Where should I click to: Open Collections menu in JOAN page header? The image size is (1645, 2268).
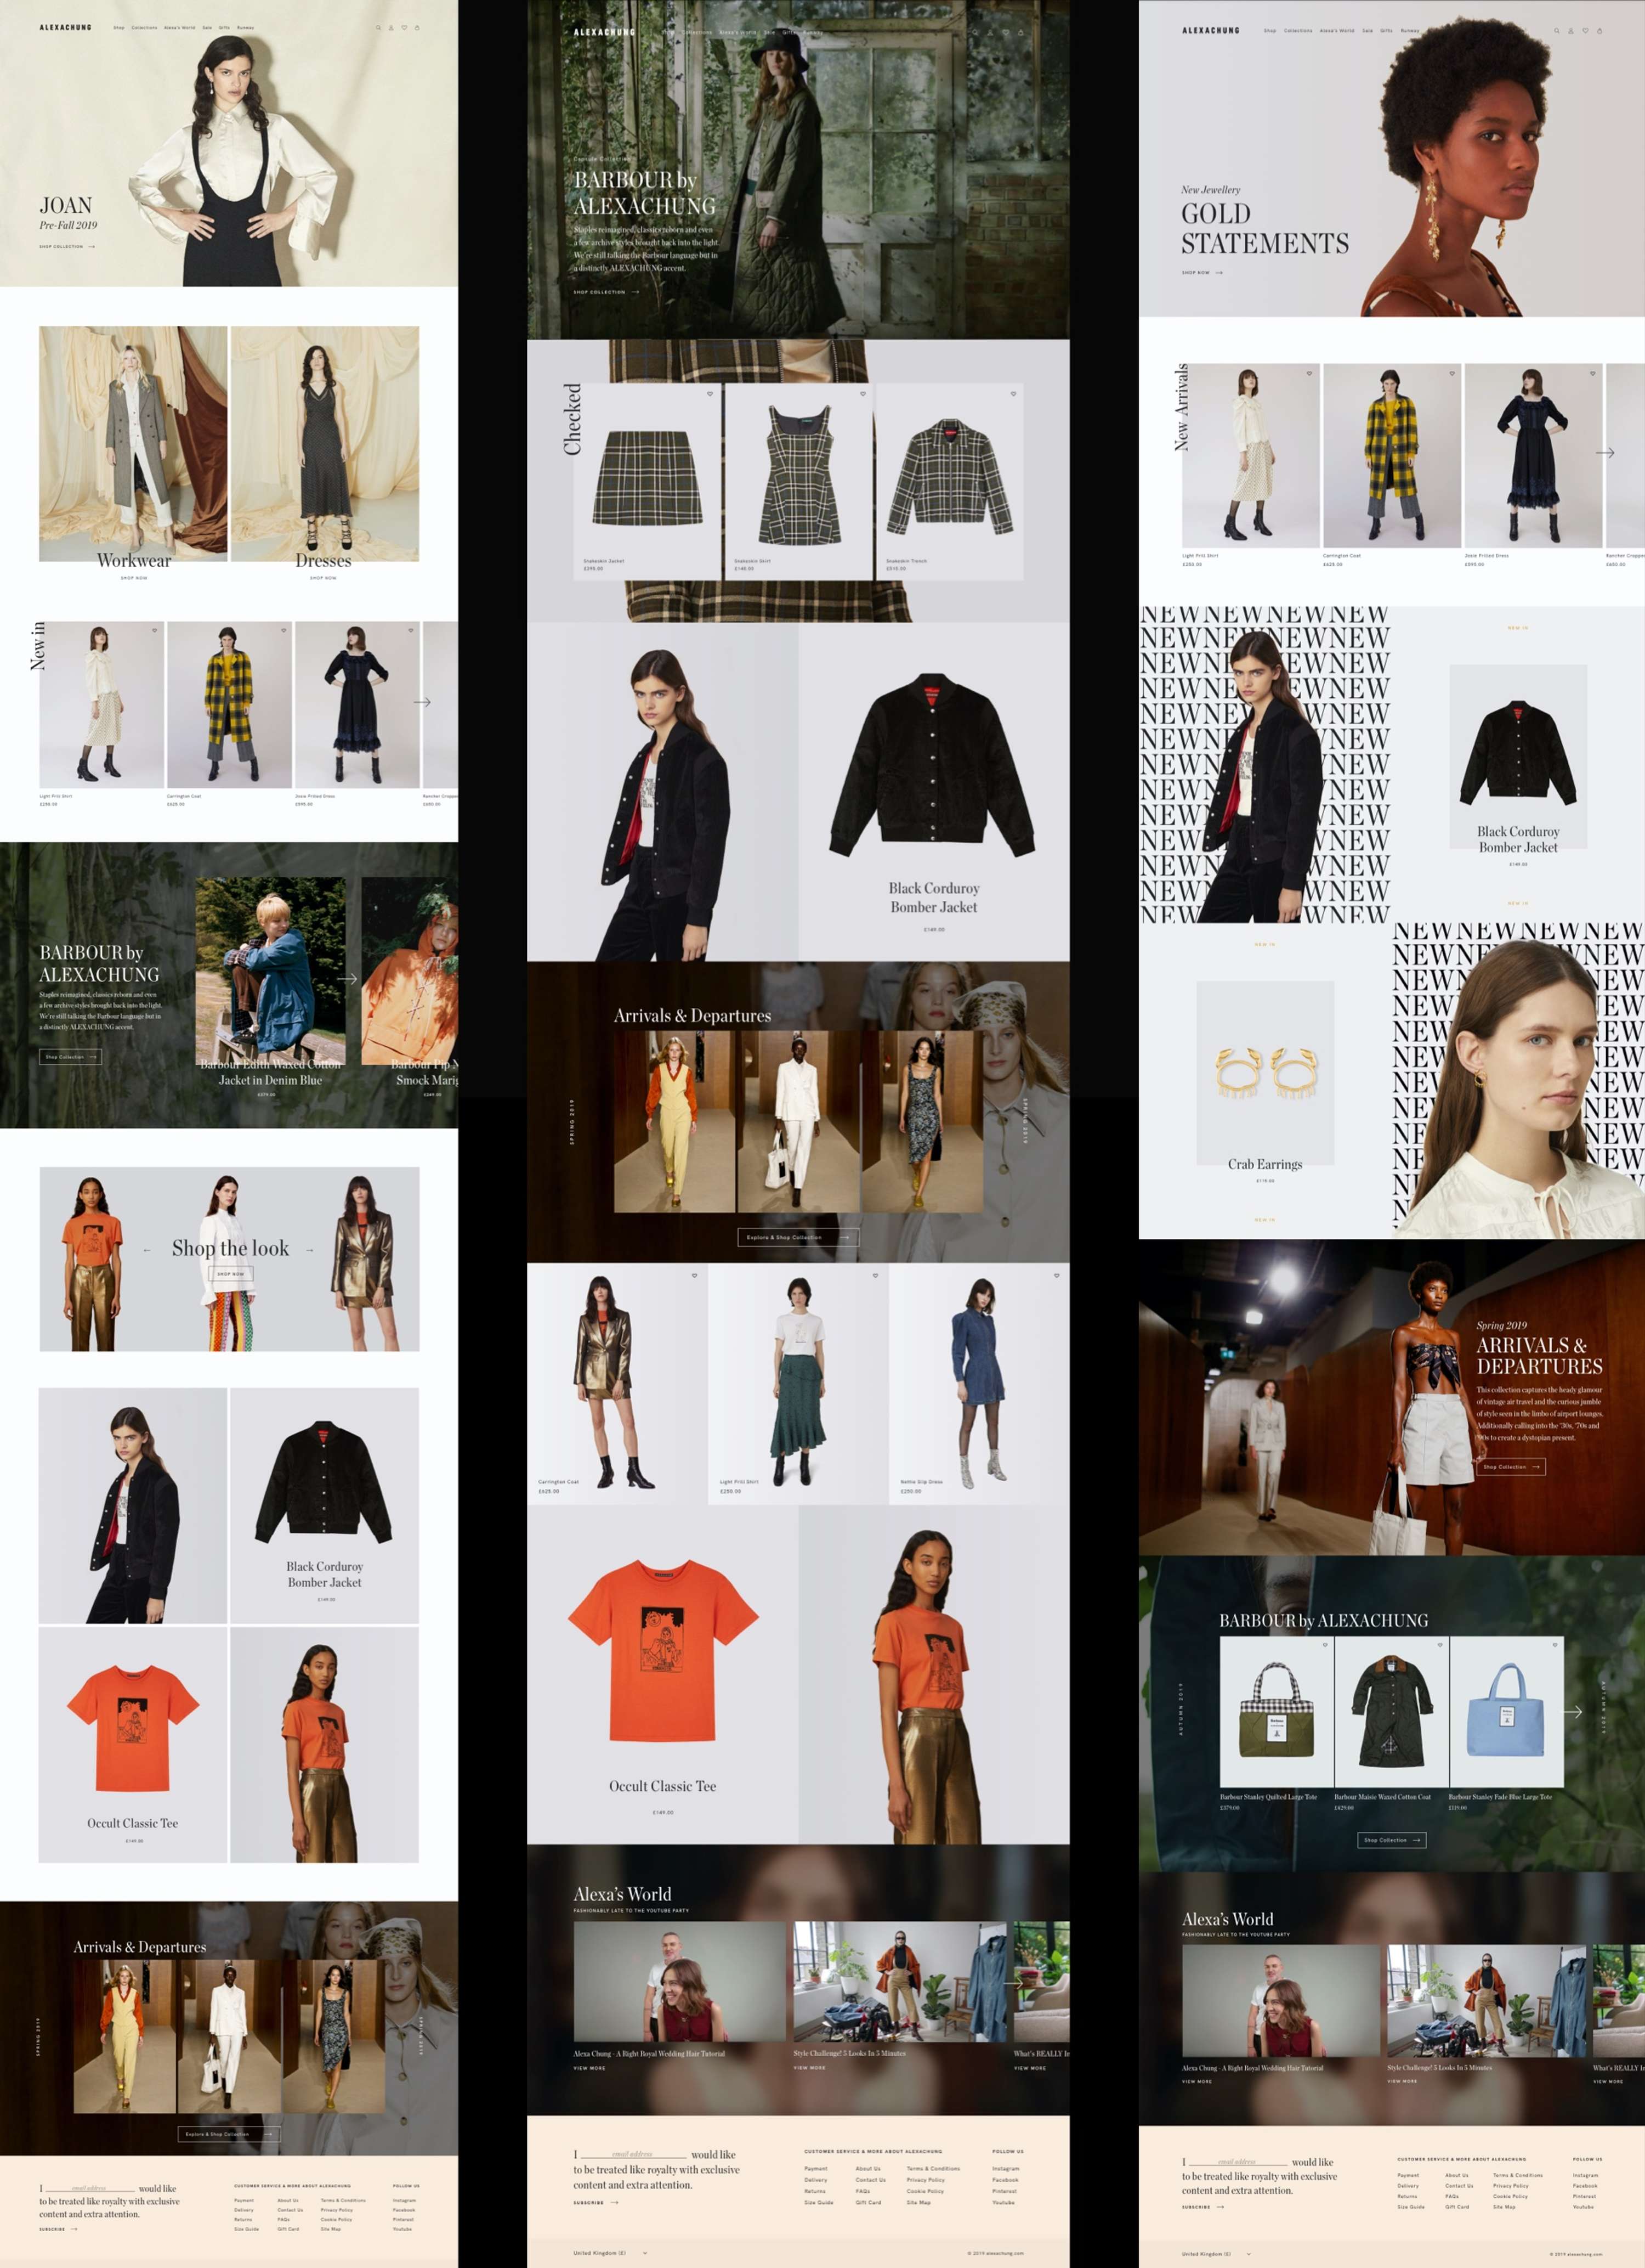click(x=145, y=28)
